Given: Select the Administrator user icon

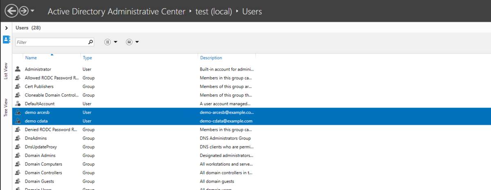Looking at the screenshot, I should (x=18, y=69).
